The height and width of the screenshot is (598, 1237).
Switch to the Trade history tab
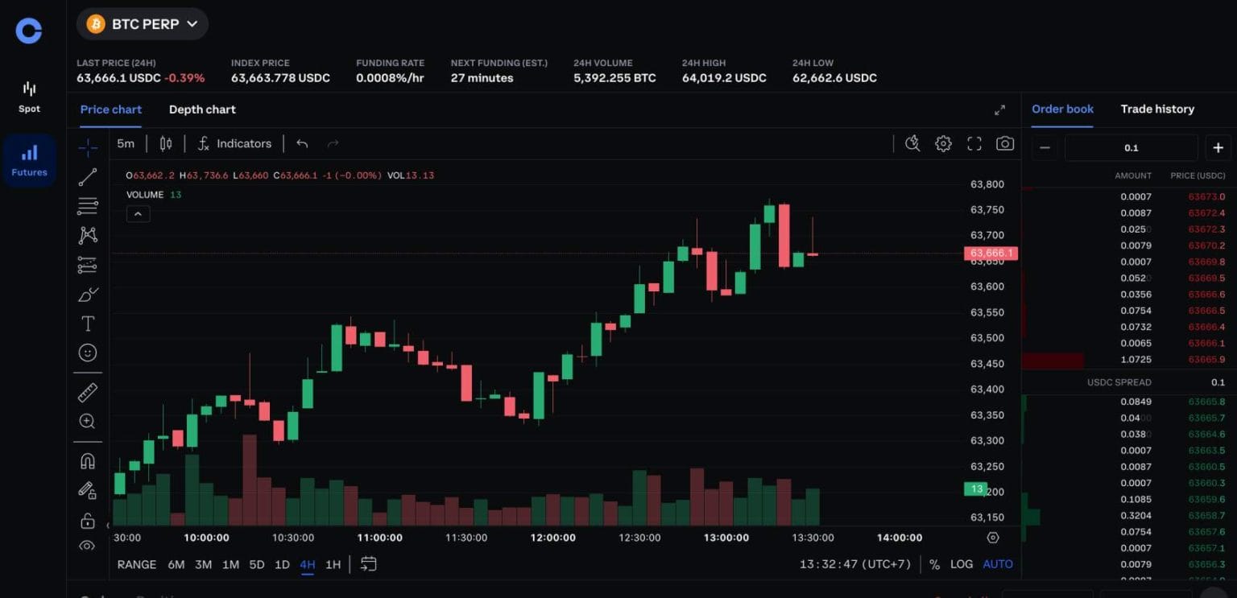pyautogui.click(x=1157, y=109)
